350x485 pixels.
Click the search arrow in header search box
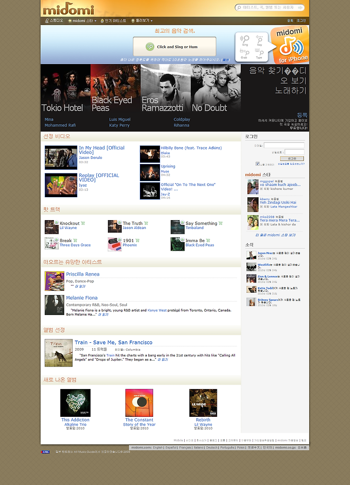pyautogui.click(x=300, y=7)
